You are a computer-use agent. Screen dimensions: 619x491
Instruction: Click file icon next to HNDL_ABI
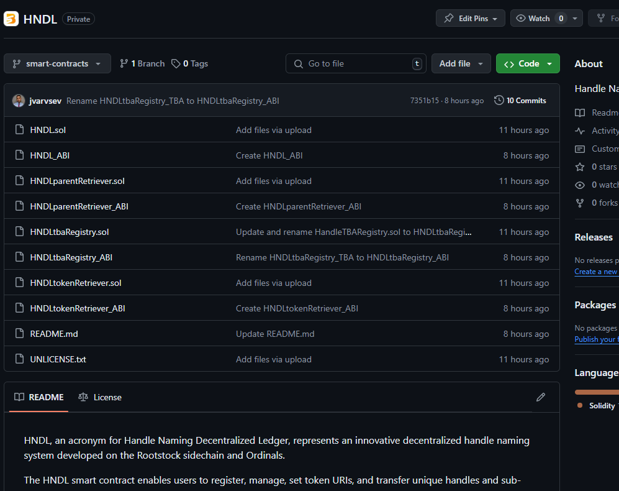(x=19, y=155)
